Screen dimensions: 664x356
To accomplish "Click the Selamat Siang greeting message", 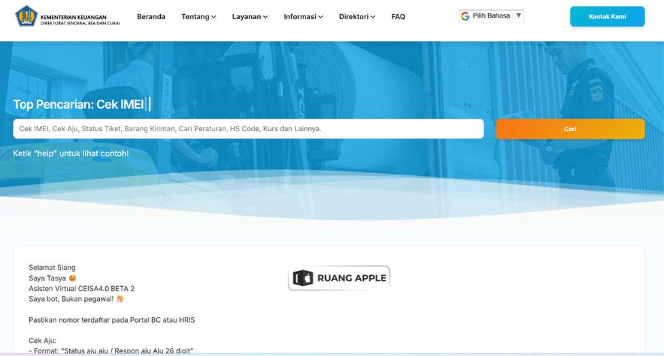I will coord(52,268).
